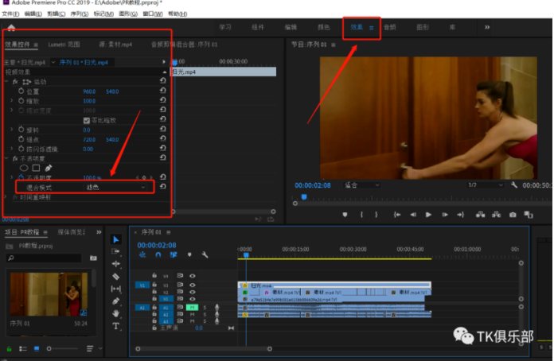Select the Slip tool
The image size is (554, 361).
pyautogui.click(x=116, y=289)
